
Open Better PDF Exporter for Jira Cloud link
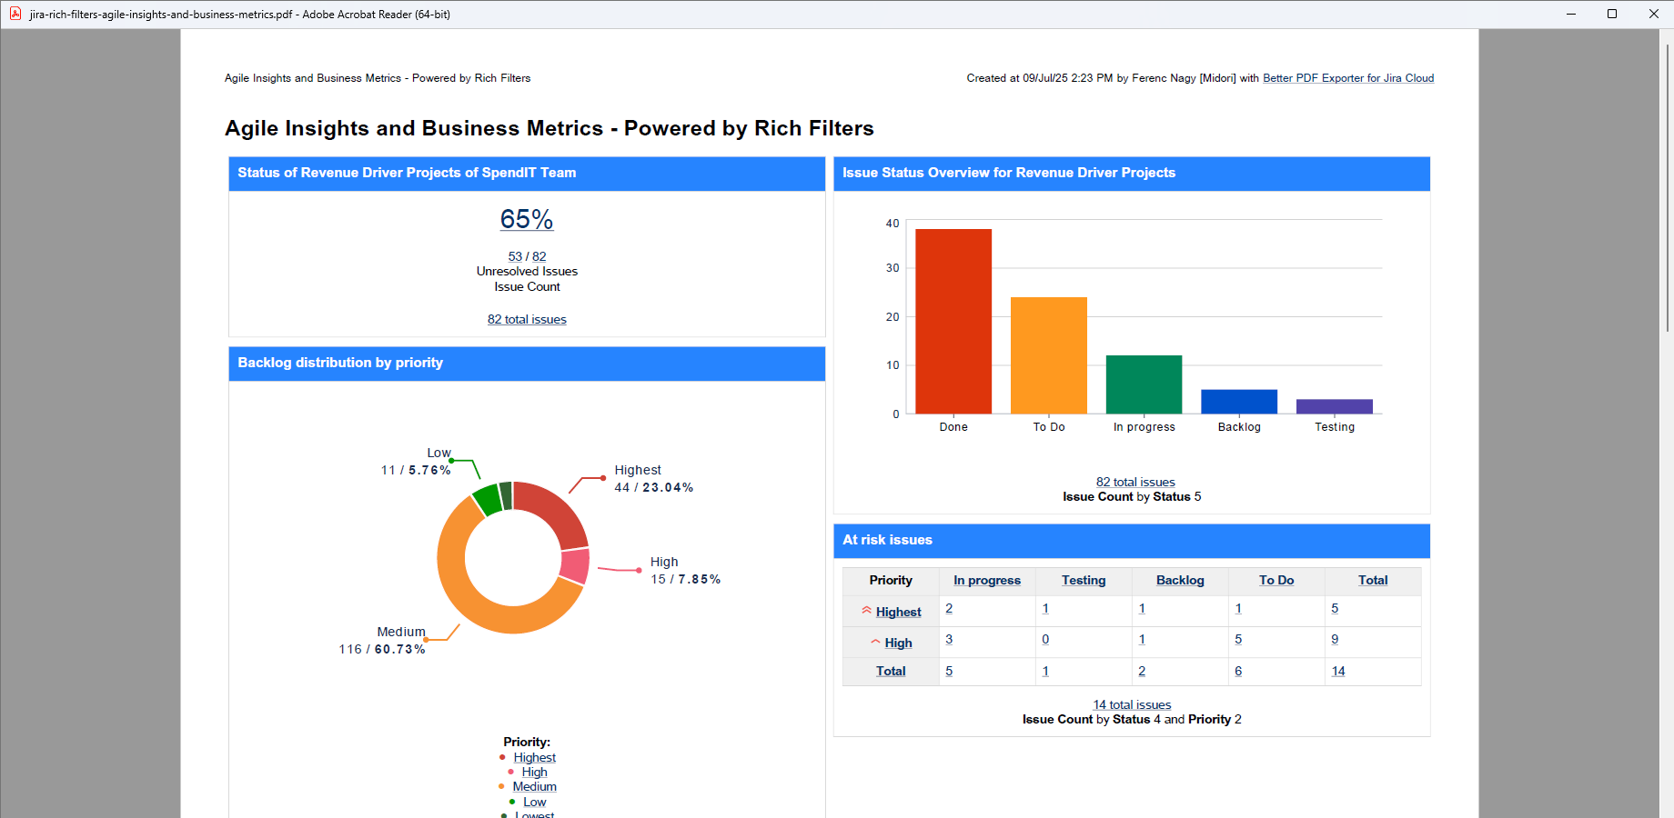coord(1347,78)
